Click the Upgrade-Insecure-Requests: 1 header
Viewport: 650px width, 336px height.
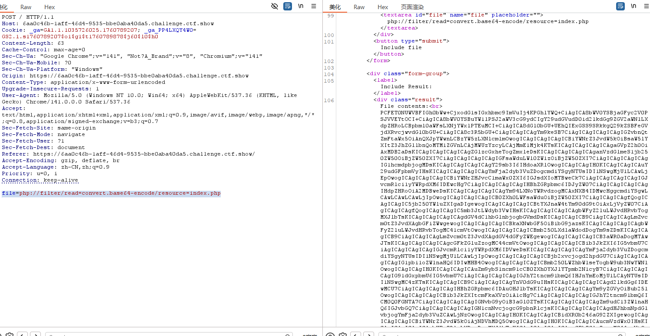pos(50,89)
